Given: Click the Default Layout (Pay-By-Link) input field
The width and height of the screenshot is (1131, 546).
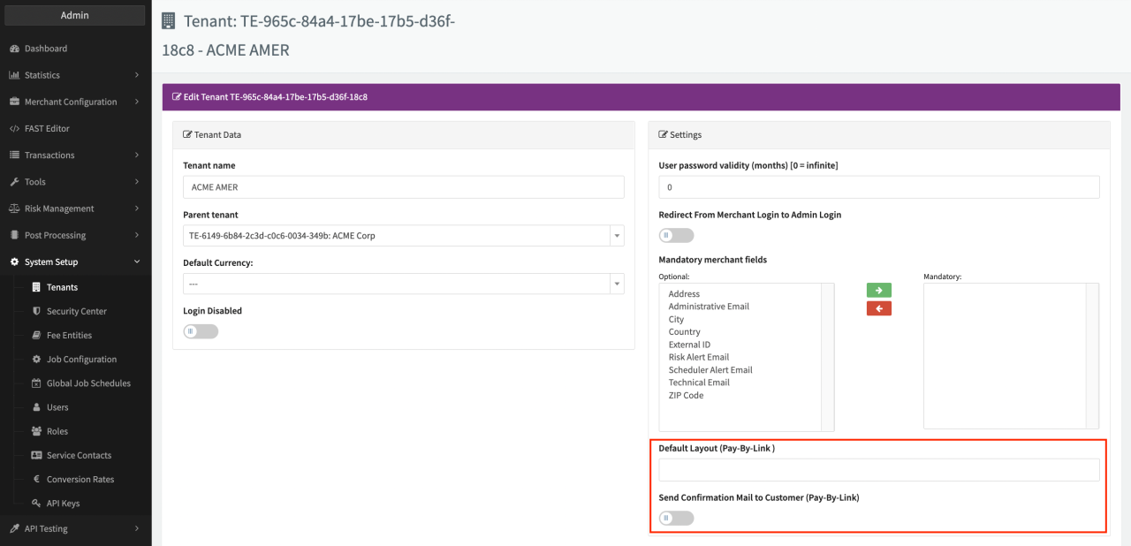Looking at the screenshot, I should [x=879, y=470].
